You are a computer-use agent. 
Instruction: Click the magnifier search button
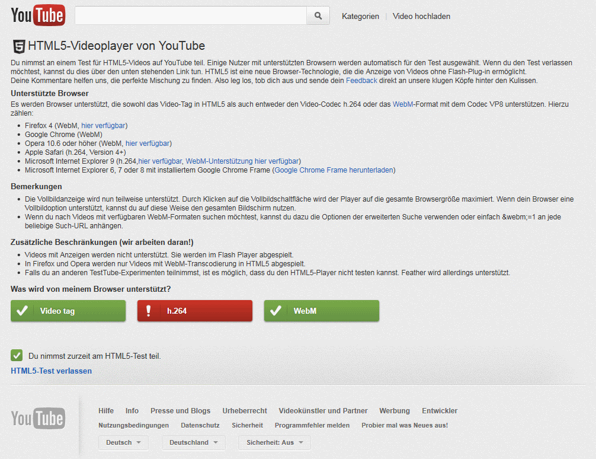point(318,15)
